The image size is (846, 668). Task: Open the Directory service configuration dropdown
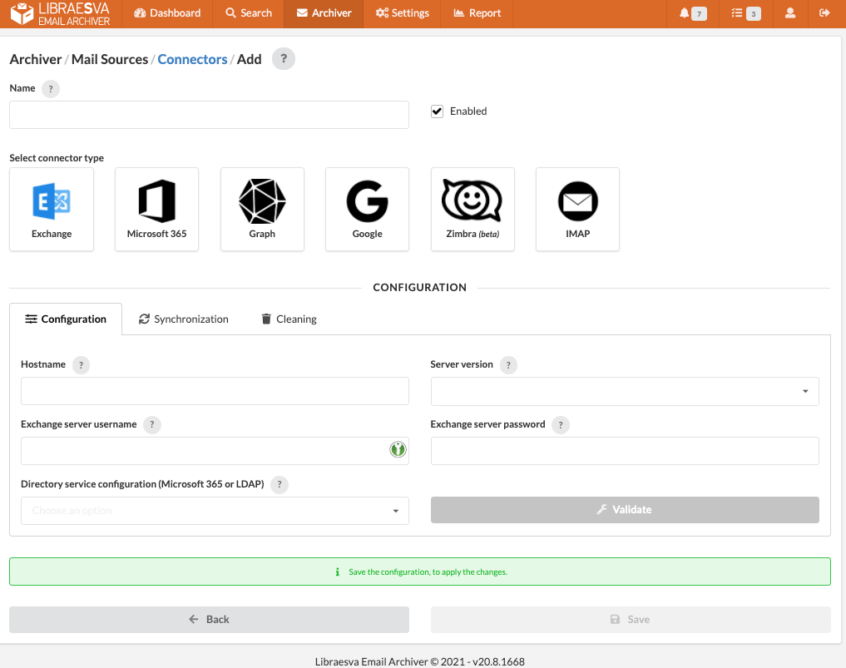[215, 511]
